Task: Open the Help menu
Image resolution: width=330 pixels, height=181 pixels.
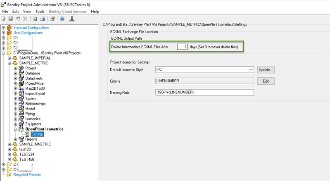Action: 95,12
